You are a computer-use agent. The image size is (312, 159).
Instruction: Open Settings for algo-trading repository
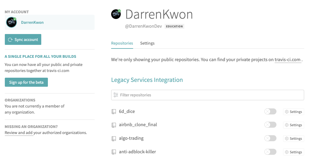[x=294, y=139]
